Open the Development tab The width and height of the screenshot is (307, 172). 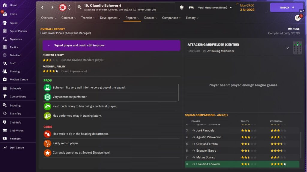(x=110, y=18)
